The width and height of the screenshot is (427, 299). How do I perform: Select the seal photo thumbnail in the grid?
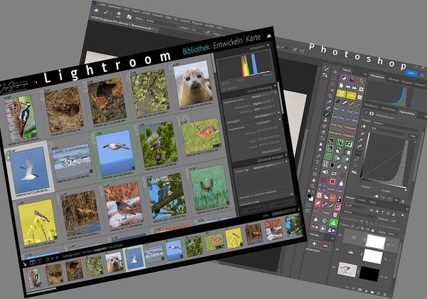(191, 82)
